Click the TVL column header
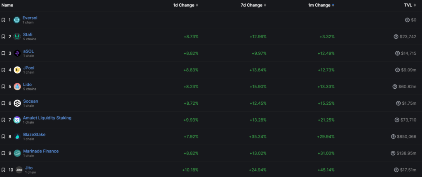The height and width of the screenshot is (177, 422). (x=413, y=5)
